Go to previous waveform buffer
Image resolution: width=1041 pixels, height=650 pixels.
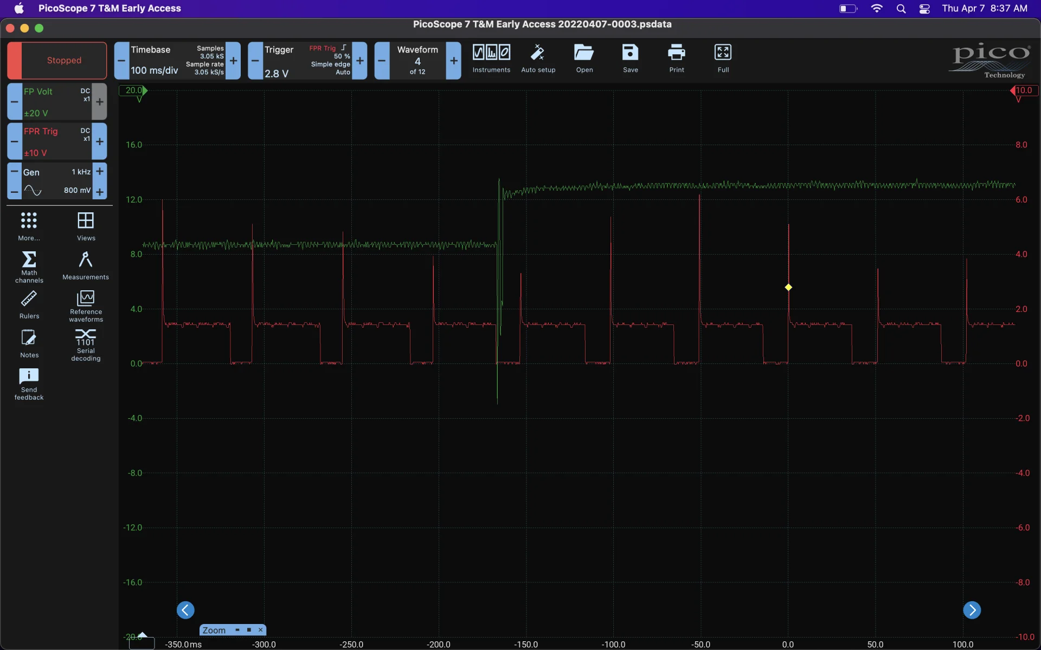click(382, 61)
